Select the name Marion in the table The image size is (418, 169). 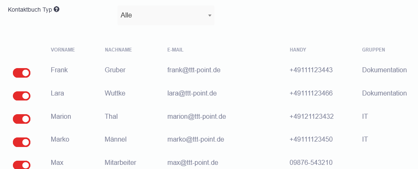[x=61, y=117]
